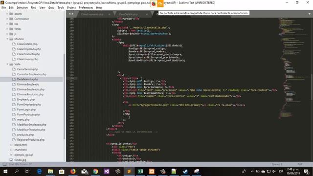Open CerrarSesion.php in the sidebar

pyautogui.click(x=27, y=69)
